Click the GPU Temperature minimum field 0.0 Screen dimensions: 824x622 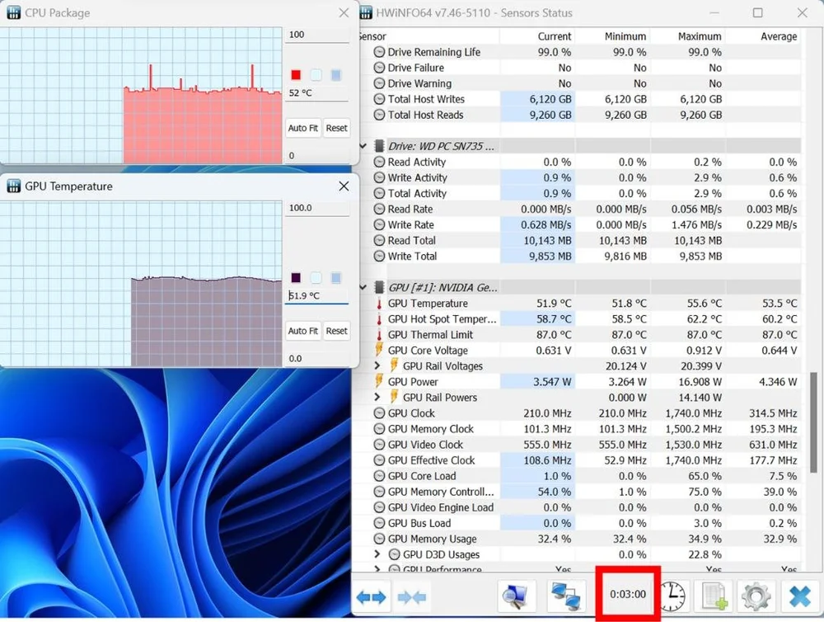point(317,358)
